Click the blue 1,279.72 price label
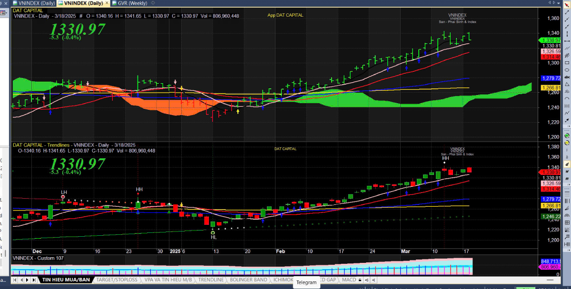Viewport: 571px width, 289px height. click(x=549, y=78)
